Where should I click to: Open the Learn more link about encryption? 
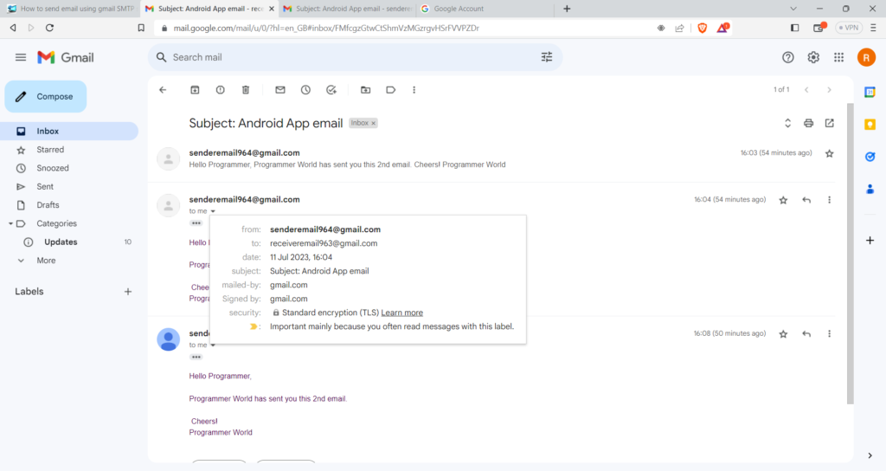point(401,313)
